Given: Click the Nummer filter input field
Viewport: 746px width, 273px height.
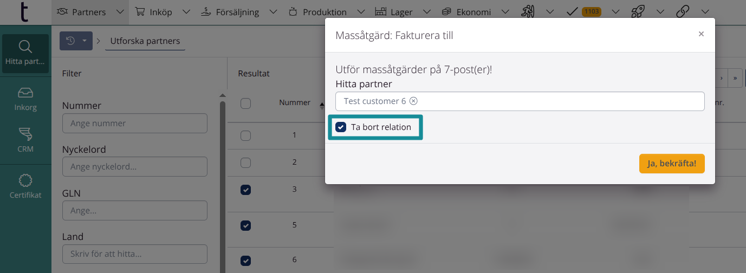Looking at the screenshot, I should point(135,123).
